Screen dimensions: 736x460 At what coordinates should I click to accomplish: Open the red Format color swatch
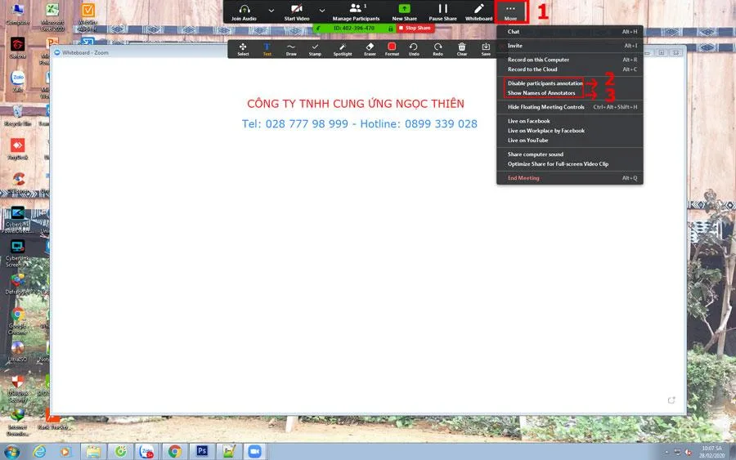coord(392,47)
